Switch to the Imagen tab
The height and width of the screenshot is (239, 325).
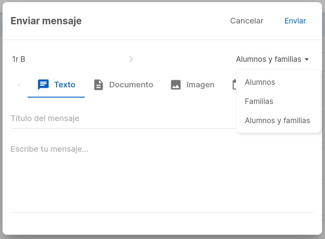click(193, 85)
